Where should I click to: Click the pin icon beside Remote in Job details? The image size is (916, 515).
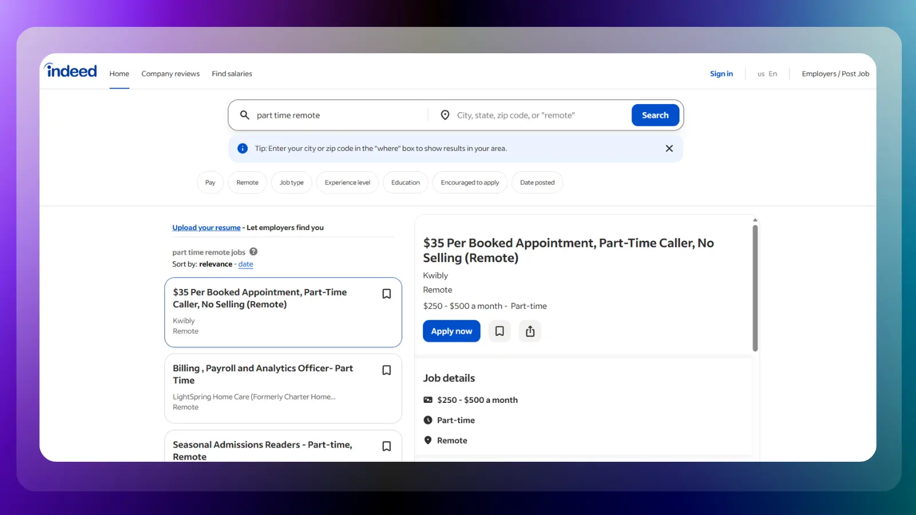(428, 440)
